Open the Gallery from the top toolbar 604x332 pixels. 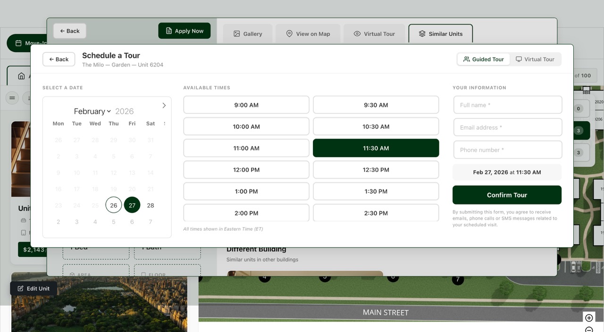(247, 33)
